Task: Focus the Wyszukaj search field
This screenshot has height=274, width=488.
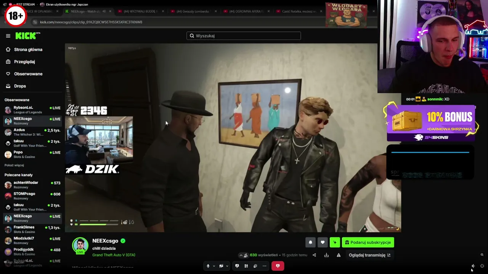Action: coord(244,36)
